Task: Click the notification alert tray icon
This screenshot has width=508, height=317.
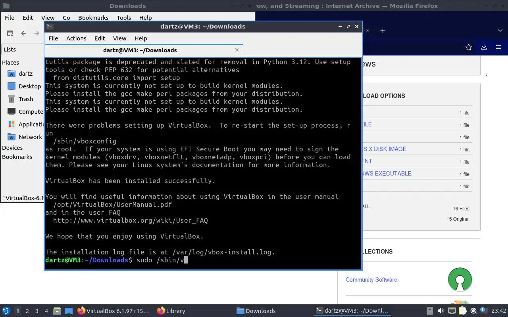Action: 484,310
